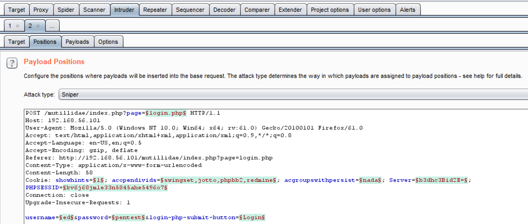Go to the Extender tab
Image resolution: width=528 pixels, height=224 pixels.
pos(290,9)
